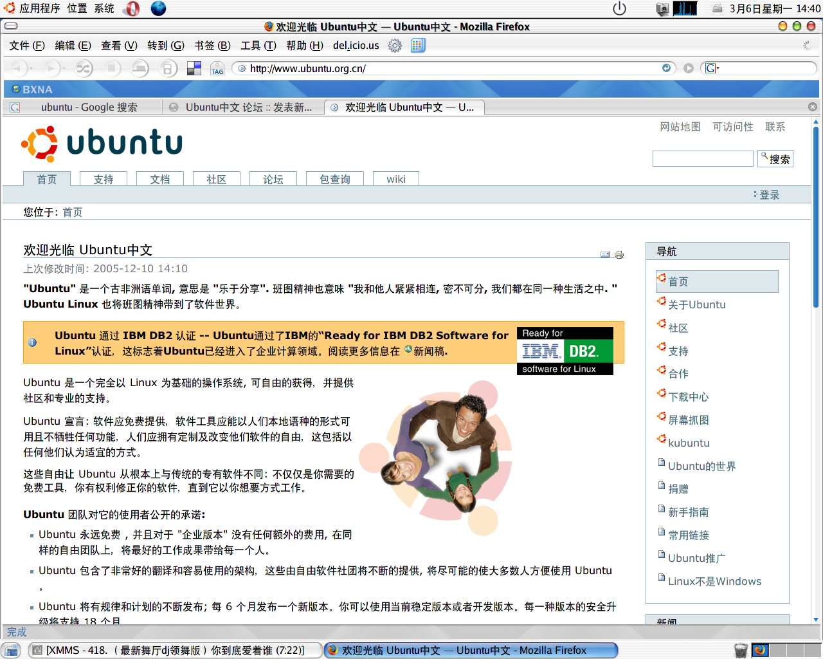Click the trash icon in bottom panel
The height and width of the screenshot is (659, 823).
click(x=741, y=650)
